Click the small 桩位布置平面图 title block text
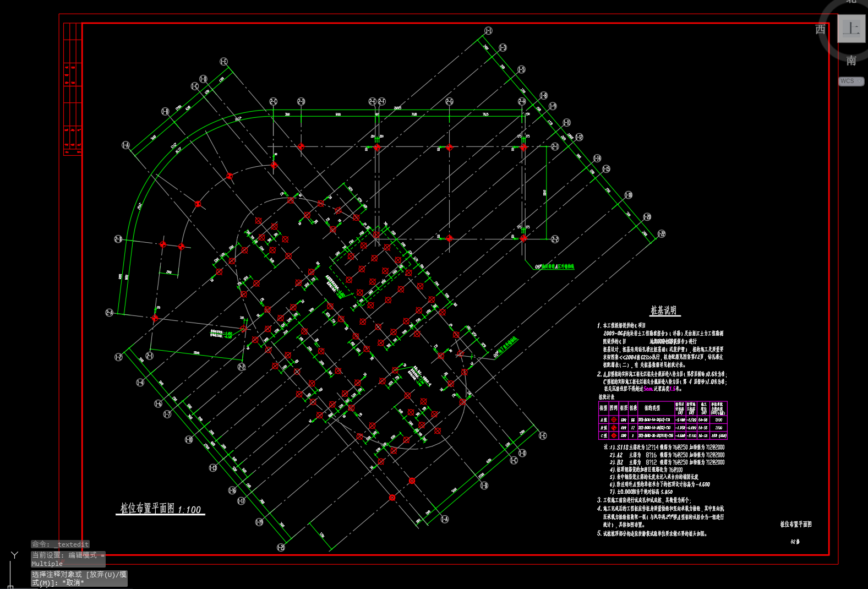868x589 pixels. coord(796,524)
